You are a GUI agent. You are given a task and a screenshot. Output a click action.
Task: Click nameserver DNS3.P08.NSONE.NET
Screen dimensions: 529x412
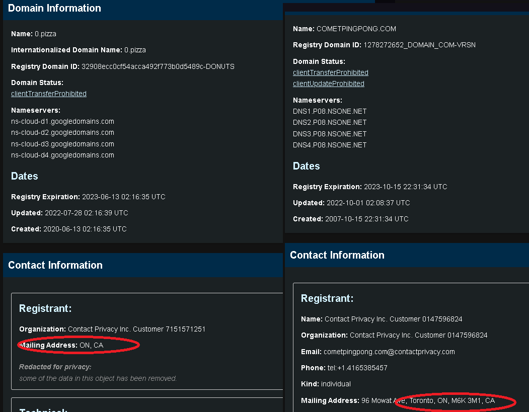[x=330, y=134]
